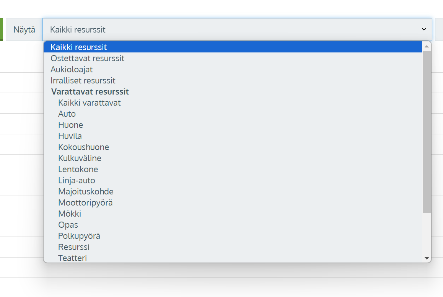Image resolution: width=443 pixels, height=297 pixels.
Task: Select Kokoushuone resource type
Action: point(233,147)
